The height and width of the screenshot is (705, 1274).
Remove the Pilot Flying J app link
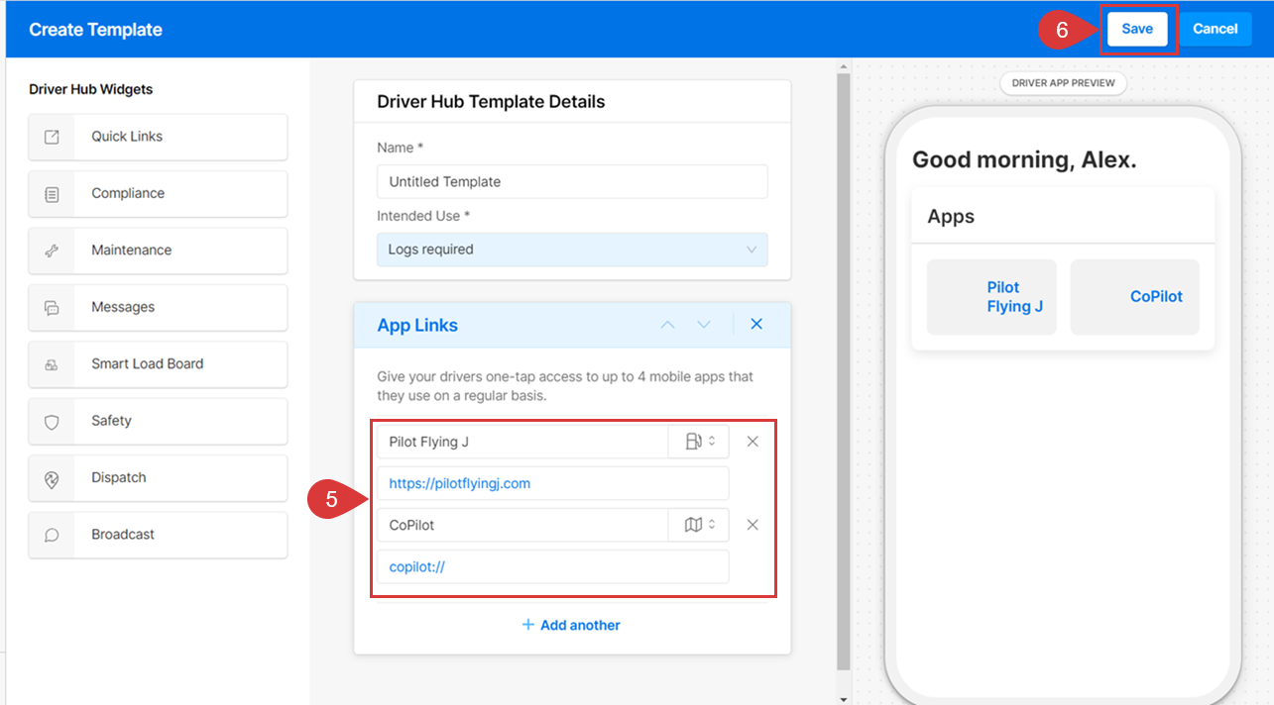pyautogui.click(x=753, y=442)
